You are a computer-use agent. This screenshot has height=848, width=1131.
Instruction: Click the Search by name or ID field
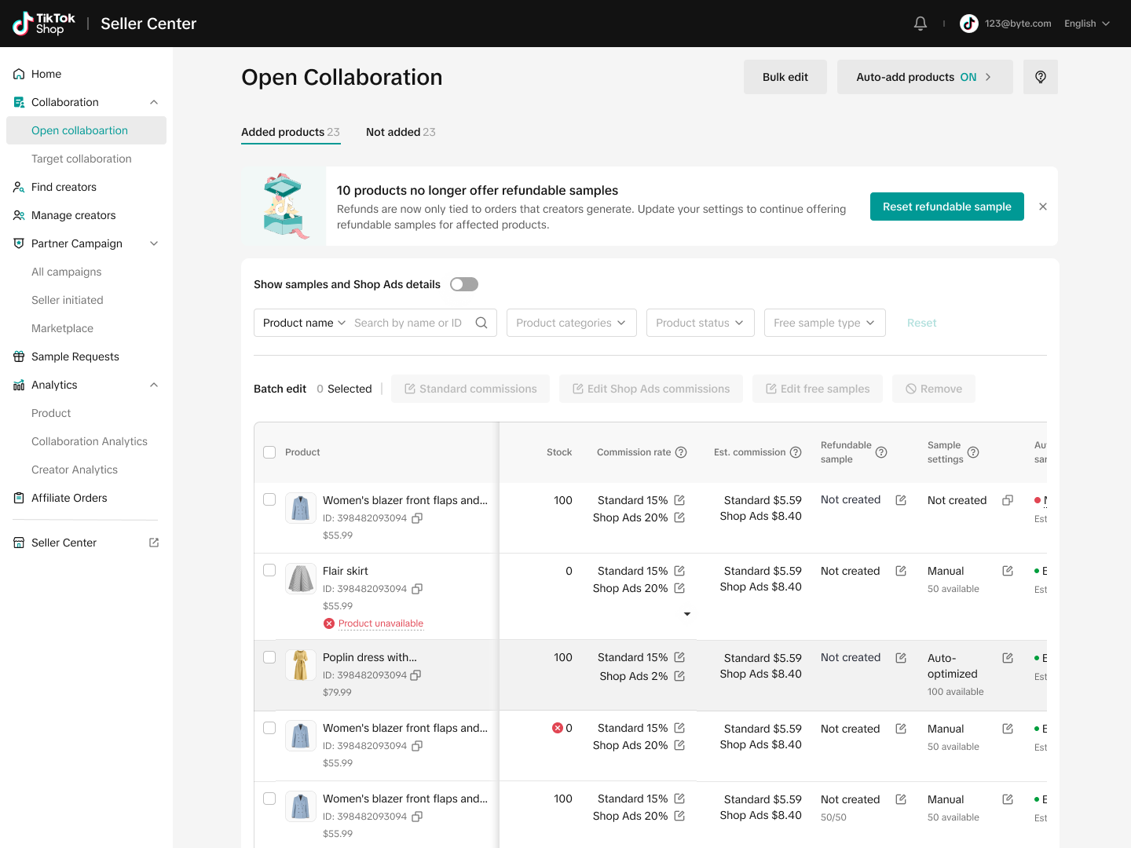pos(408,323)
